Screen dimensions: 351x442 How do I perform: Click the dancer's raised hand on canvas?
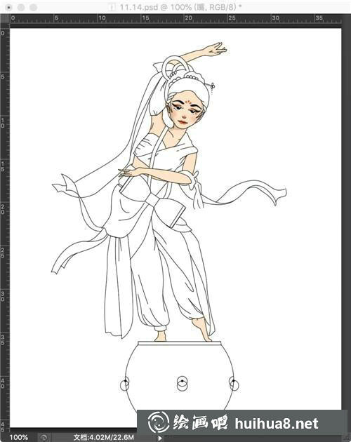(217, 49)
